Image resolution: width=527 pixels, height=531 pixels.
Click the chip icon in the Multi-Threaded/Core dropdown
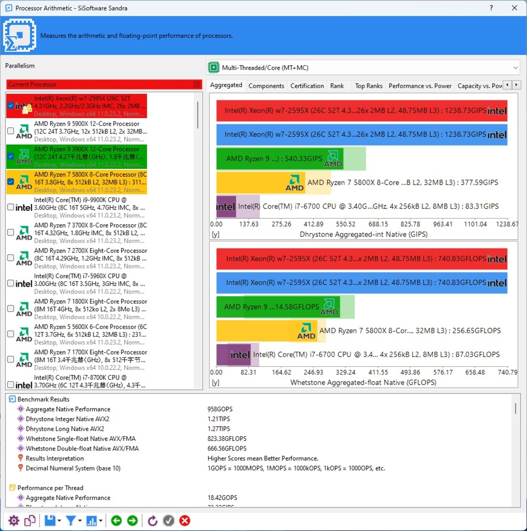(x=214, y=67)
